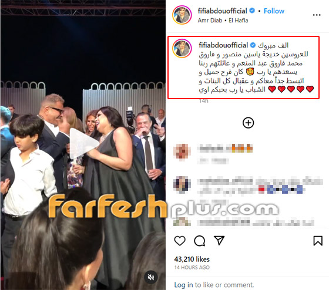Open the comment bubble icon

click(x=199, y=241)
